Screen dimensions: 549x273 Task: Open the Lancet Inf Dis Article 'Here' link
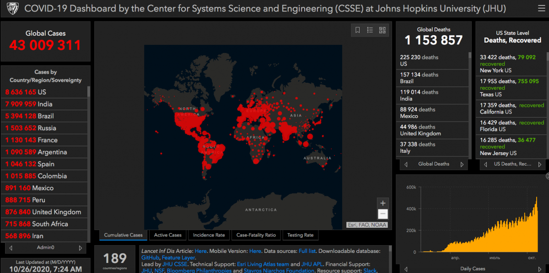coord(200,251)
